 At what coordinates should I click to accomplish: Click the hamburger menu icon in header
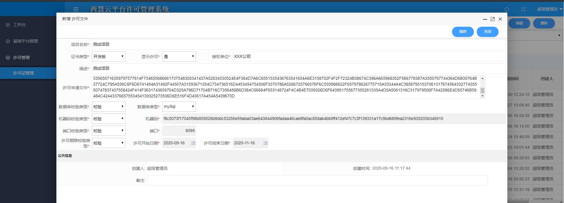pyautogui.click(x=76, y=9)
